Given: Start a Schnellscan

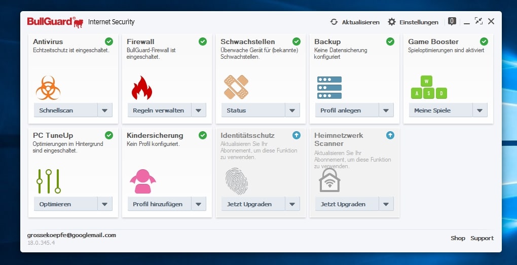Looking at the screenshot, I should pyautogui.click(x=65, y=110).
